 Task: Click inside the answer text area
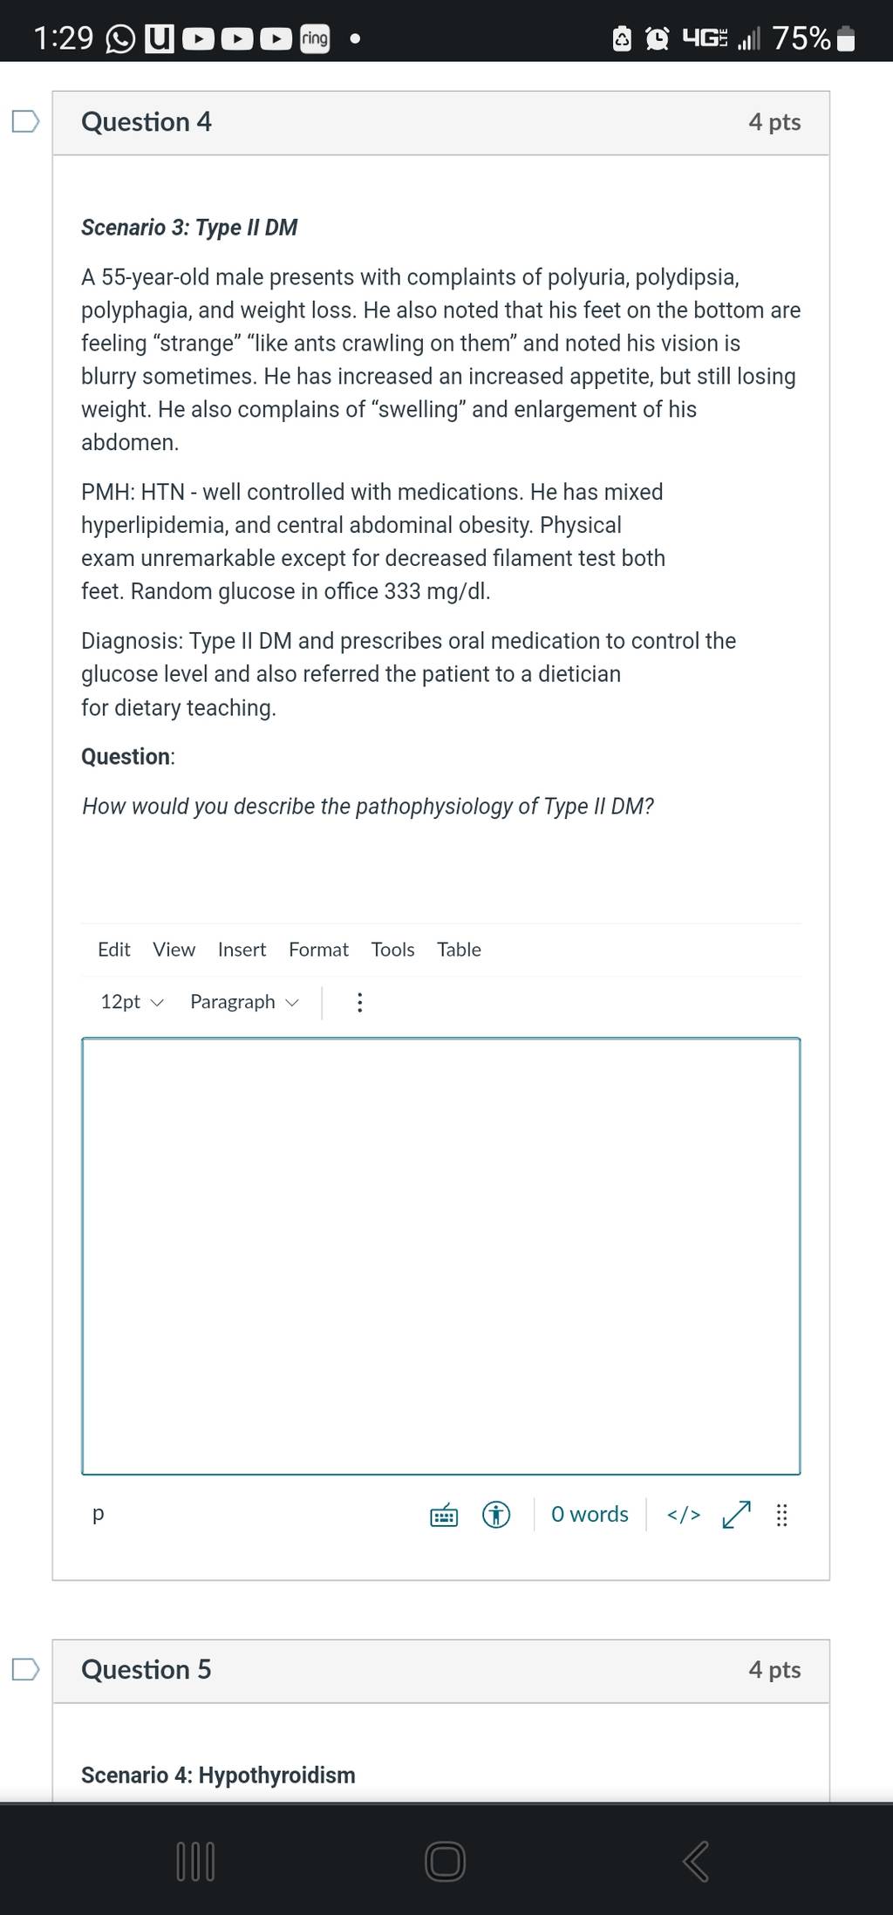441,1256
